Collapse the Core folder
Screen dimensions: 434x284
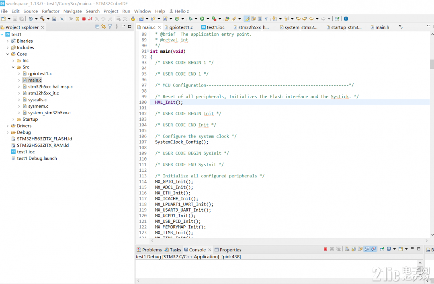tap(8, 54)
